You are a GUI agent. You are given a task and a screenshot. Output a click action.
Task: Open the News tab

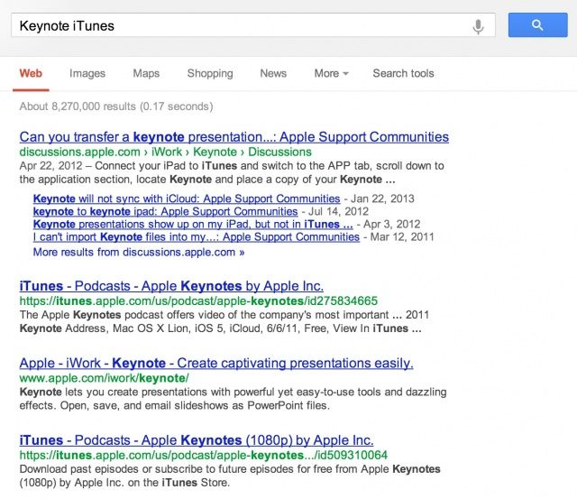pos(273,73)
